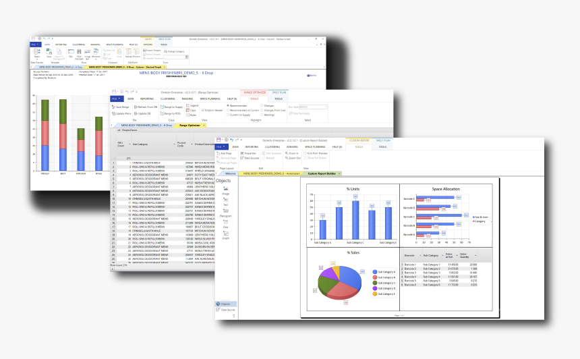Click Zoom In magnifier icon

click(291, 153)
